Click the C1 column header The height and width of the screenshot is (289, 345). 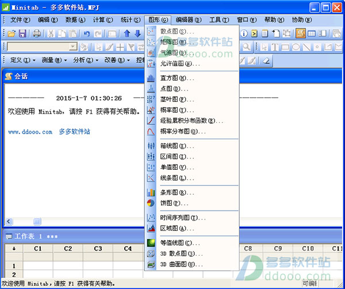[x=38, y=249]
